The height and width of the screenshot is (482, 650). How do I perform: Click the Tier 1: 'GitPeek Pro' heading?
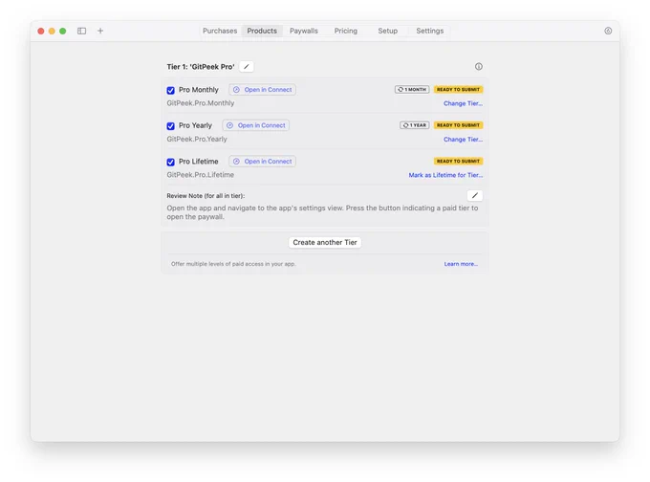pos(201,67)
